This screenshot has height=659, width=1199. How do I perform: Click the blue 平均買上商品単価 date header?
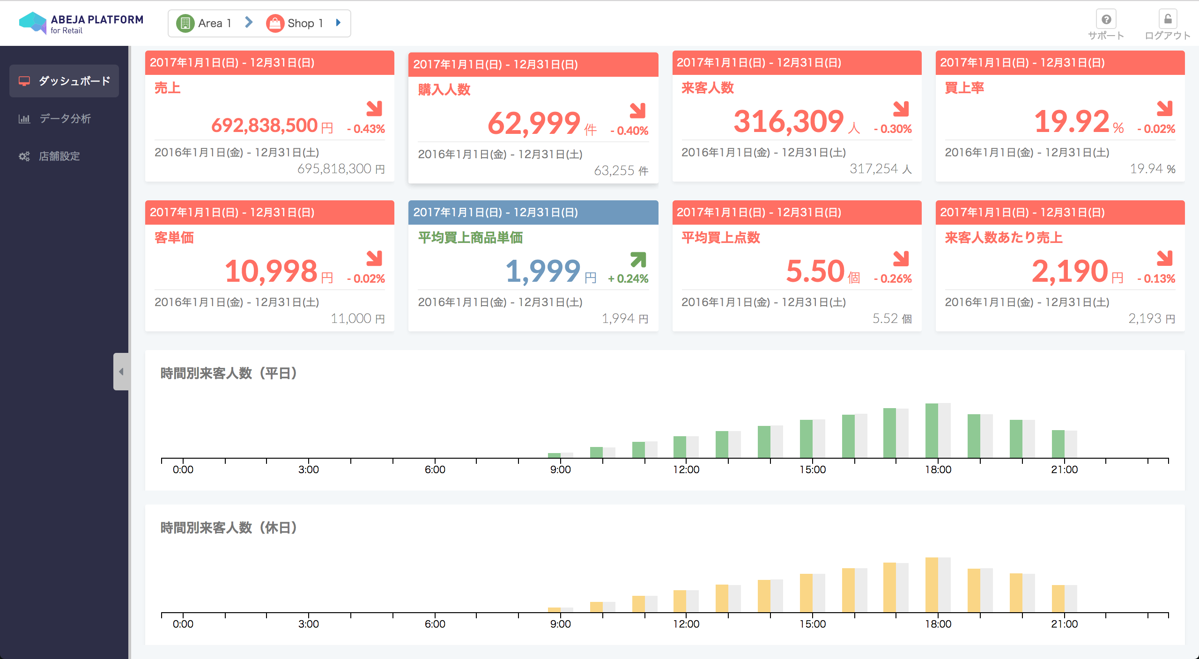click(533, 212)
